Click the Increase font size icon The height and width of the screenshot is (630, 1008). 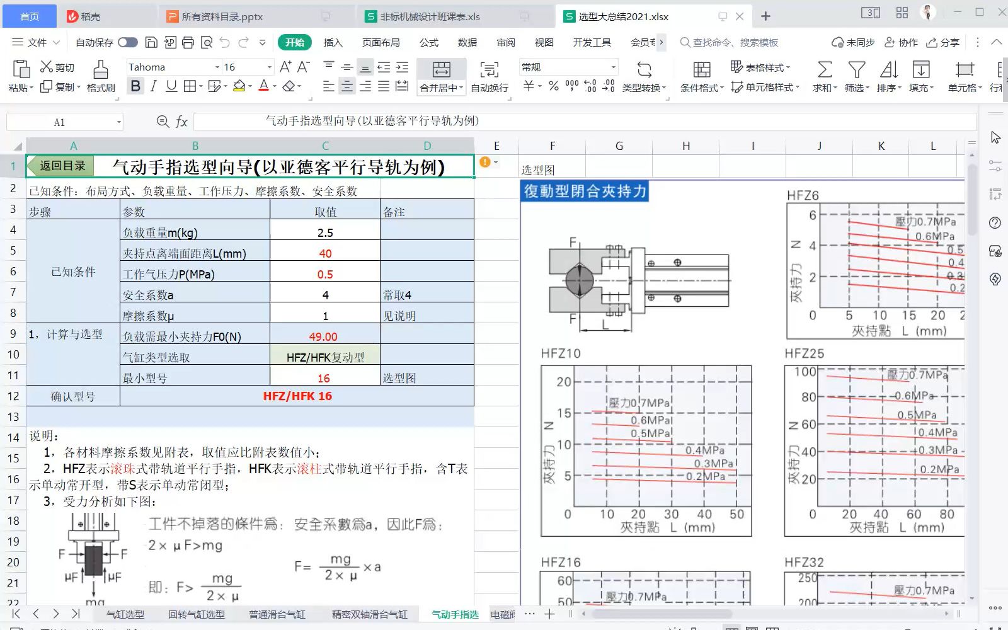point(285,67)
